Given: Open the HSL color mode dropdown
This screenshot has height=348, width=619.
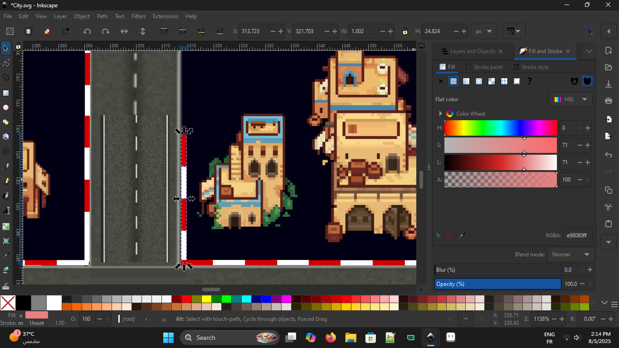Looking at the screenshot, I should (x=570, y=99).
